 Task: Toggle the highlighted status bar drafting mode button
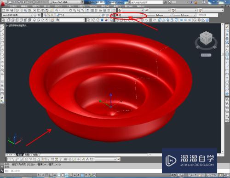[x=67, y=175]
